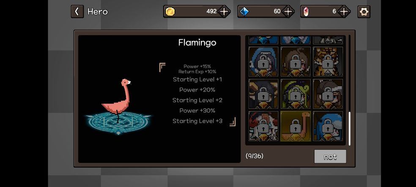Select the locked red-and-white hero portrait
This screenshot has width=416, height=187.
(263, 126)
